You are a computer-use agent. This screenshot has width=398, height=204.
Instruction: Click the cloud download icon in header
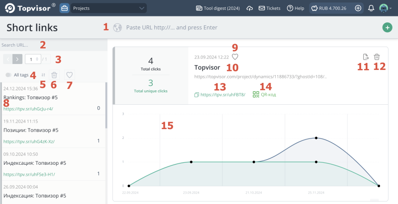[249, 8]
